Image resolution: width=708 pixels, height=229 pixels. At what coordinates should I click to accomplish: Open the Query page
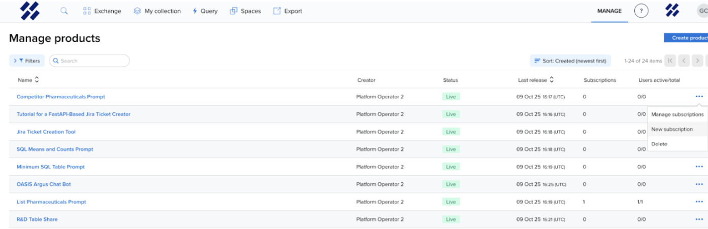[x=205, y=11]
